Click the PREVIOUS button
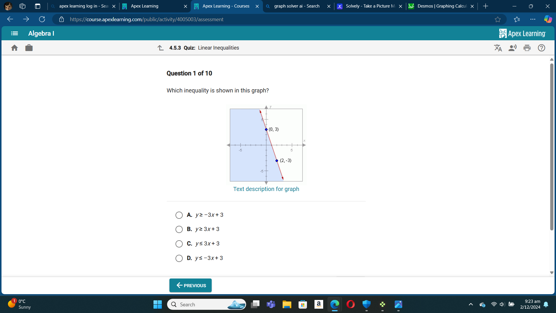The image size is (556, 313). point(191,285)
